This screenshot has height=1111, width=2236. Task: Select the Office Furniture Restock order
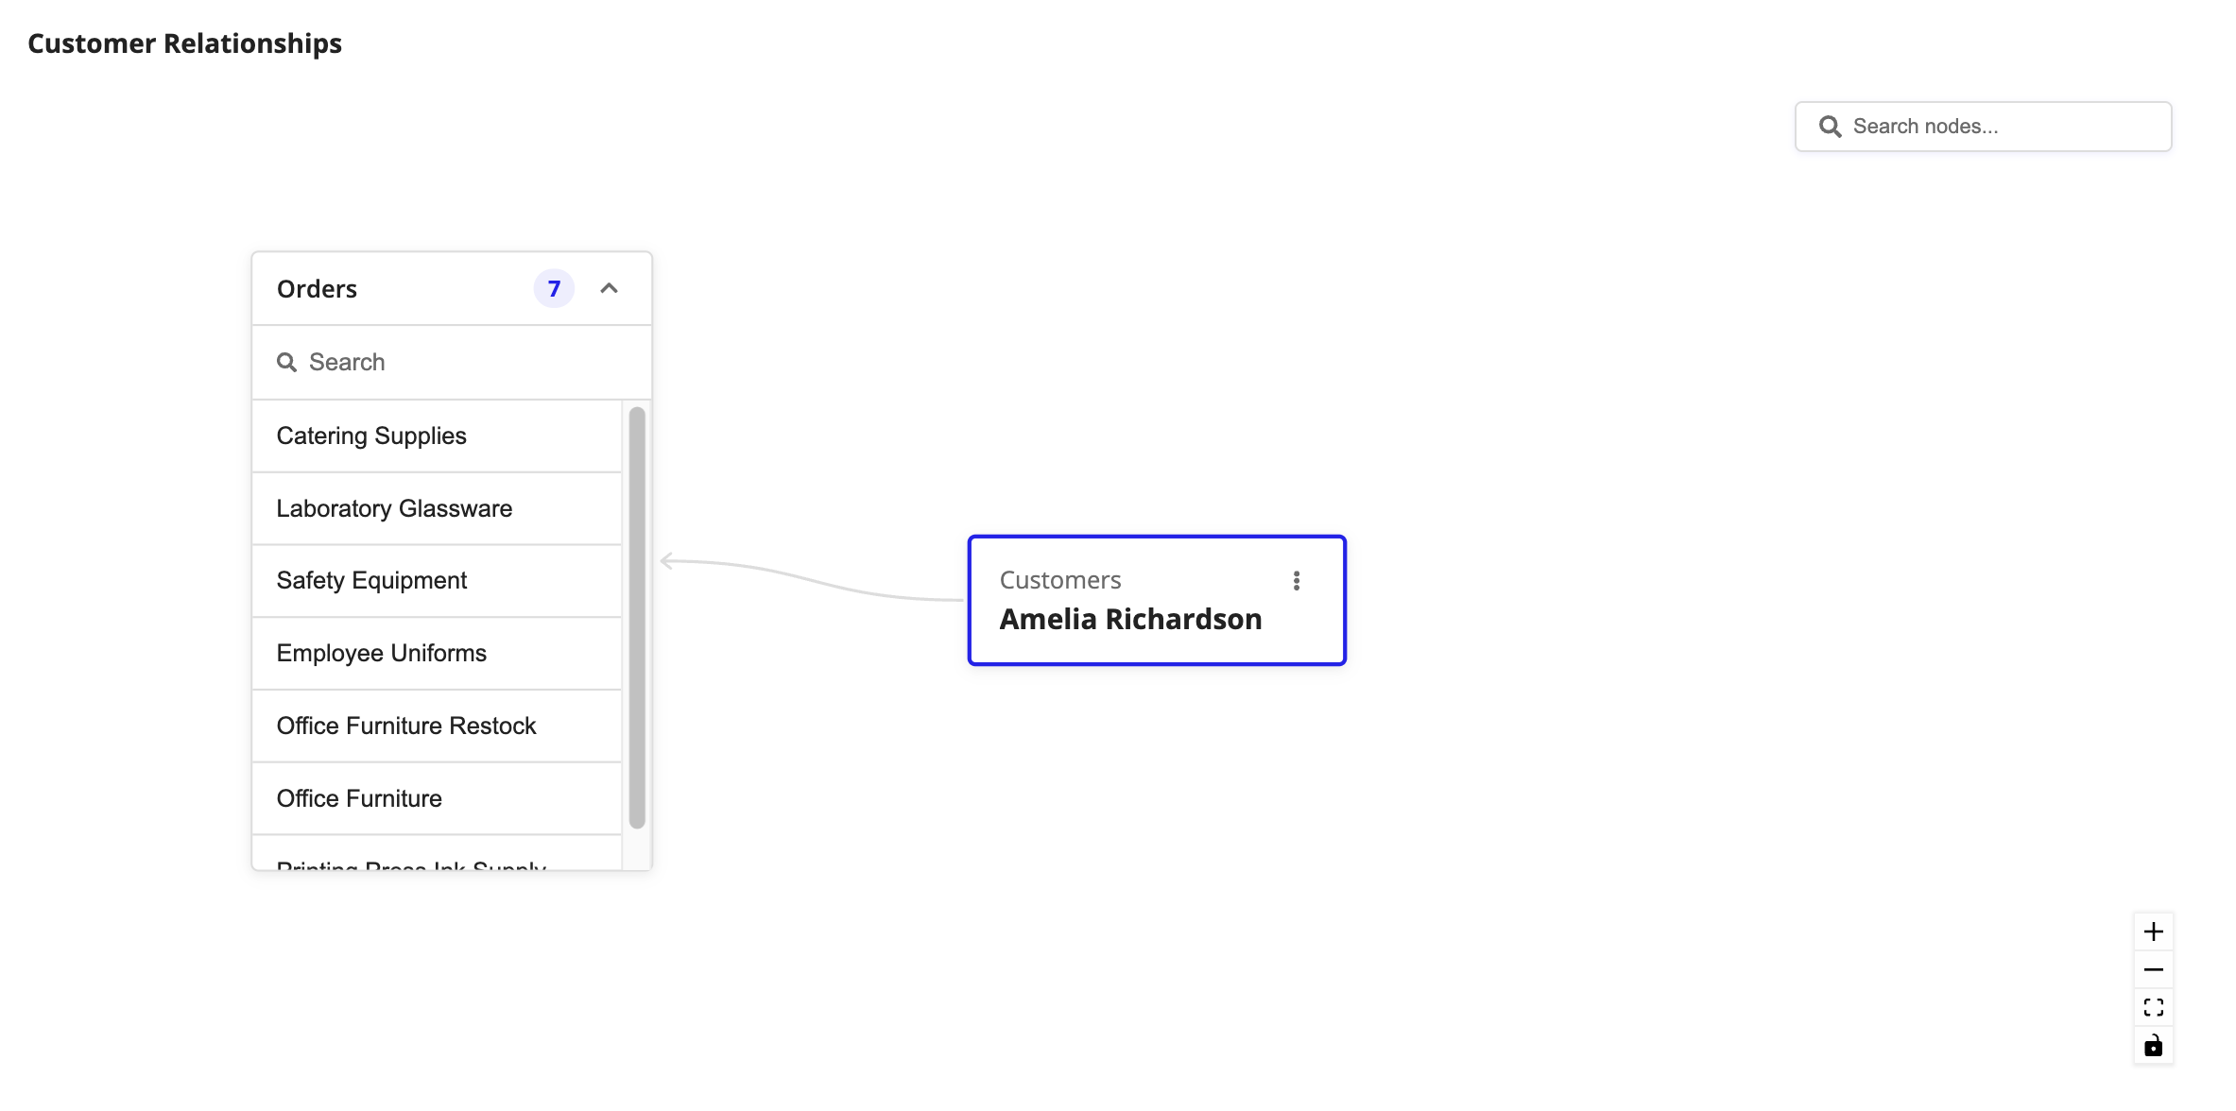437,726
